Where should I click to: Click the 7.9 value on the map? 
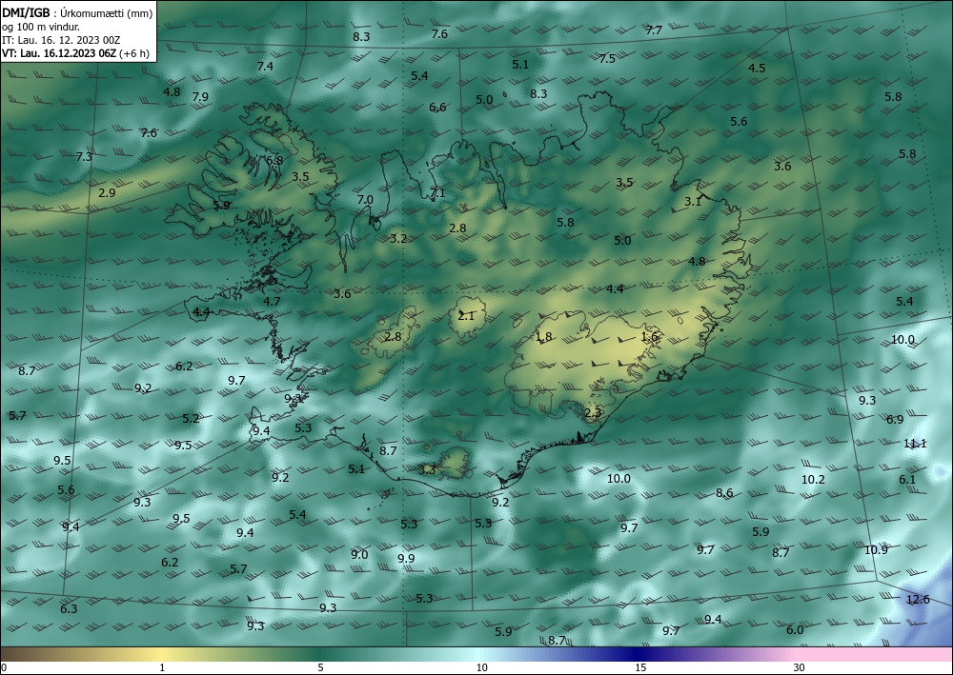pos(200,97)
